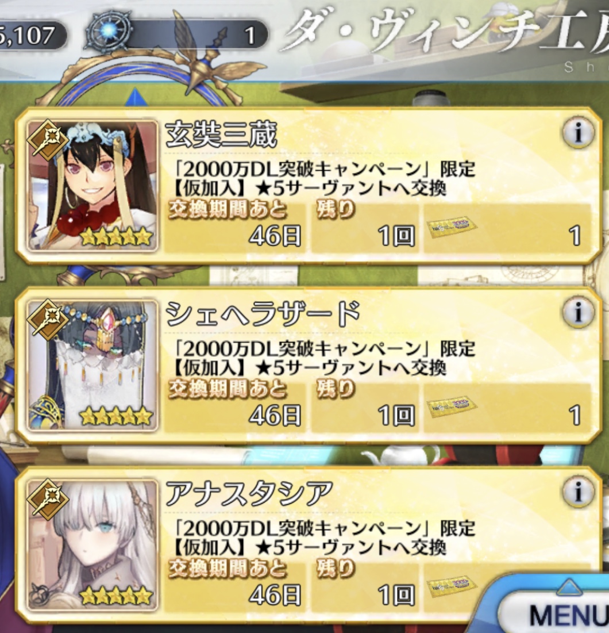This screenshot has height=633, width=609.
Task: Open info for シェヘラザード exchange
Action: point(579,312)
